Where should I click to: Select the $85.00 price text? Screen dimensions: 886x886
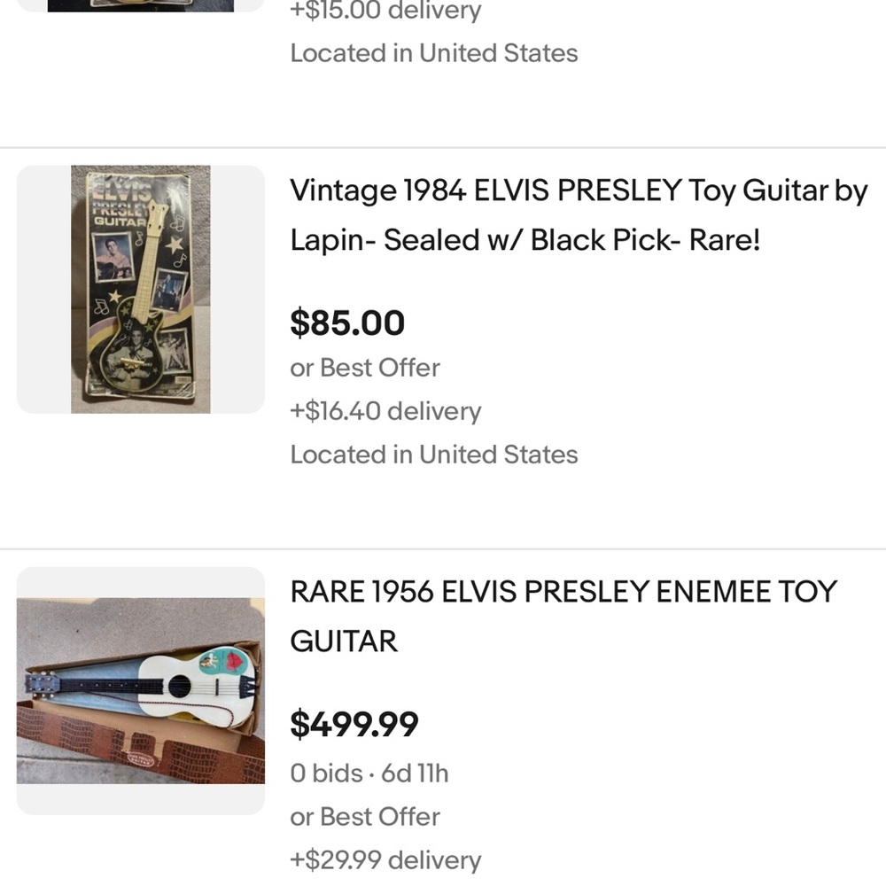point(347,323)
